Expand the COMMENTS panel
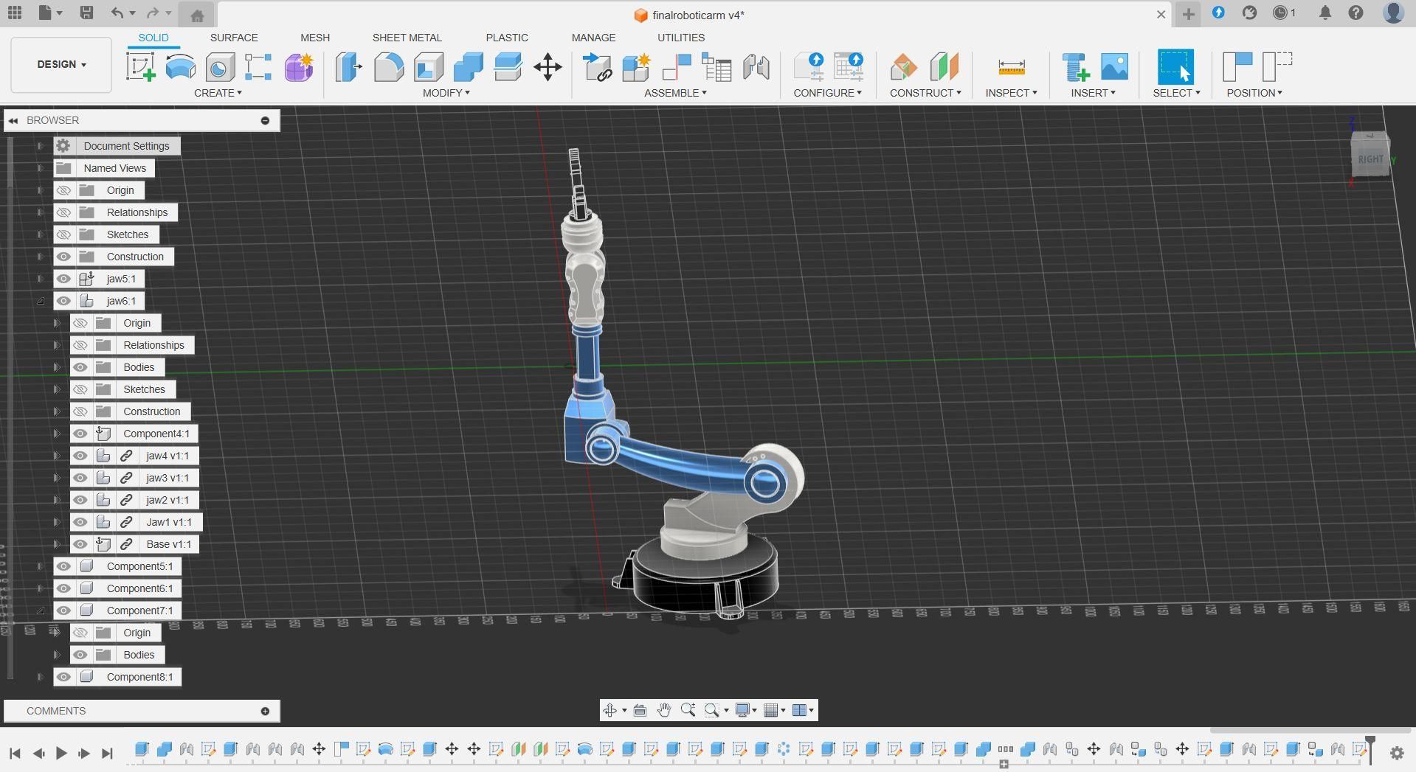The width and height of the screenshot is (1416, 772). tap(265, 711)
